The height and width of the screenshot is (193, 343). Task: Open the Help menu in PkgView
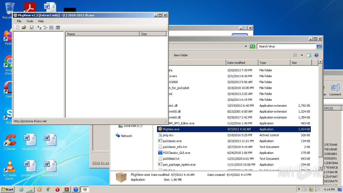coord(41,21)
